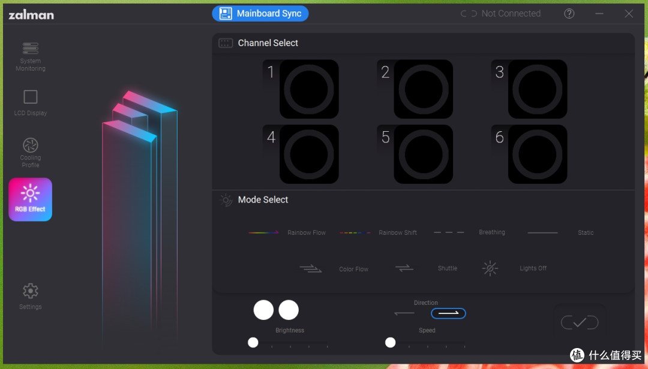Select fan channel 4

point(309,155)
